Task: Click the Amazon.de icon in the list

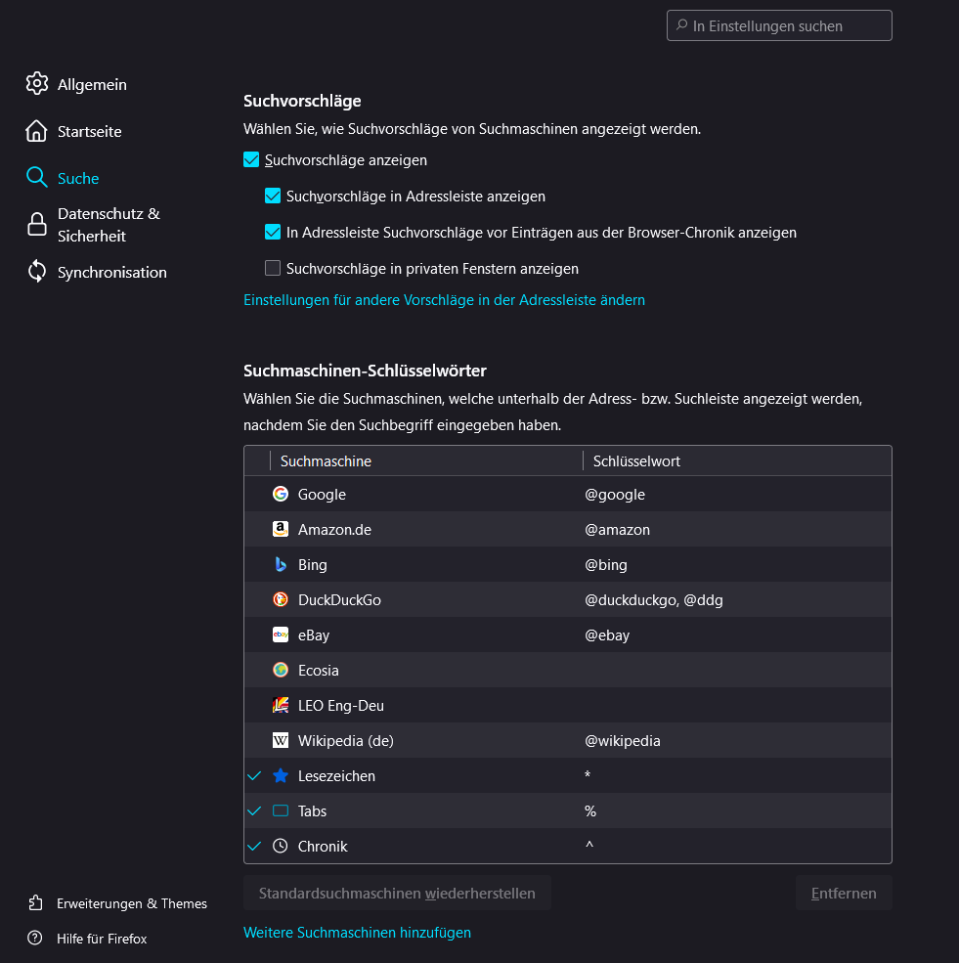Action: coord(281,530)
